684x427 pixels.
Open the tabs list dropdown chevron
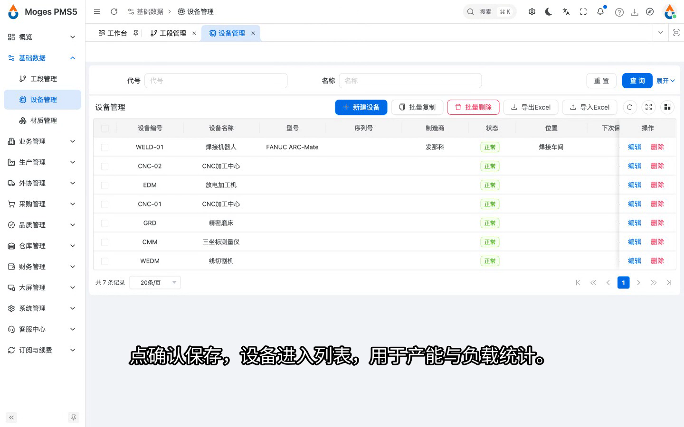coord(661,33)
